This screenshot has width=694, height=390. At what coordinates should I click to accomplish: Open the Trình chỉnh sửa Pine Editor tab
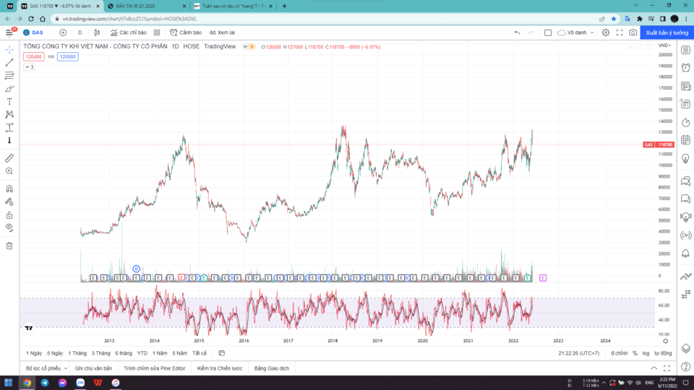[154, 368]
